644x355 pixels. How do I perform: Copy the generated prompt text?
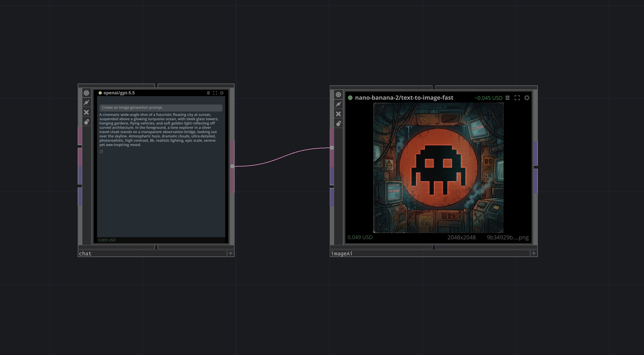click(x=101, y=152)
